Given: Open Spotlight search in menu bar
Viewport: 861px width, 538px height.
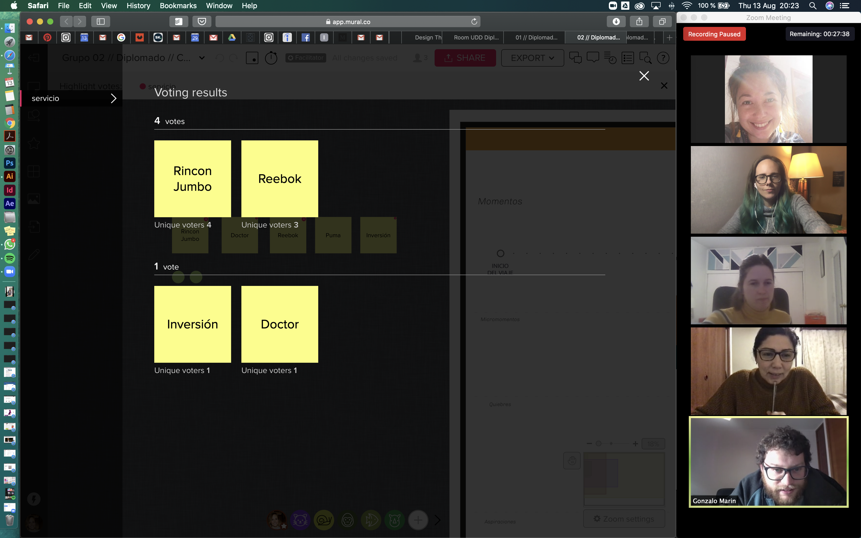Looking at the screenshot, I should pyautogui.click(x=813, y=6).
